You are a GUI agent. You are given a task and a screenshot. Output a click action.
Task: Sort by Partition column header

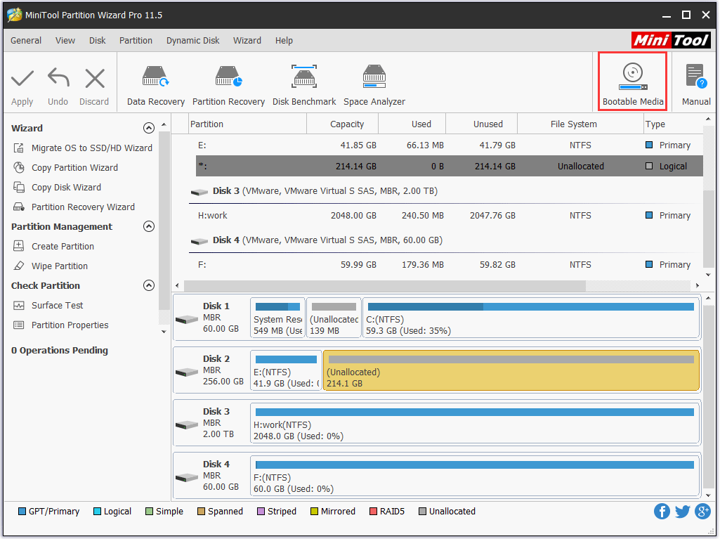pos(247,124)
